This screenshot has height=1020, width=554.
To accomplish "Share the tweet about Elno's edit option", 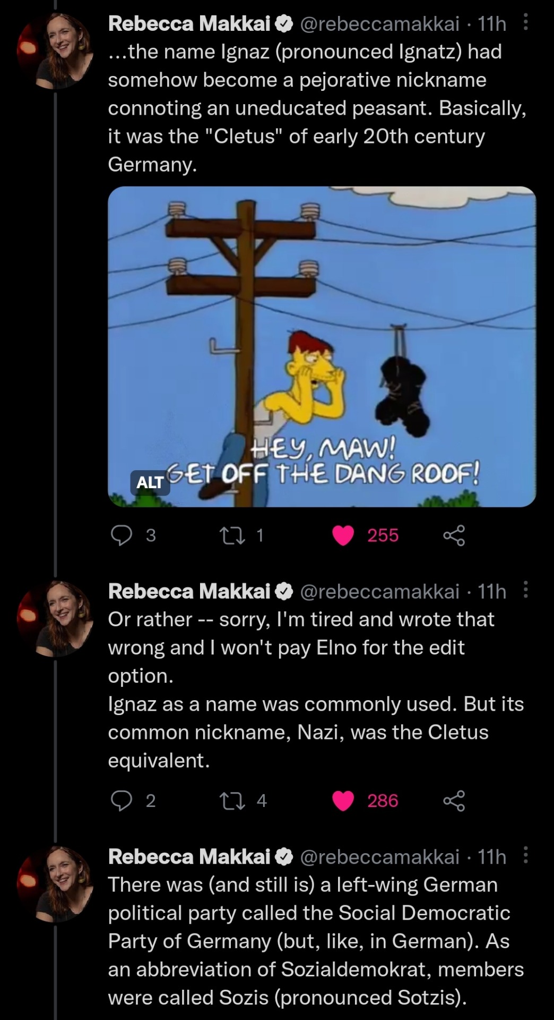I will click(x=454, y=801).
